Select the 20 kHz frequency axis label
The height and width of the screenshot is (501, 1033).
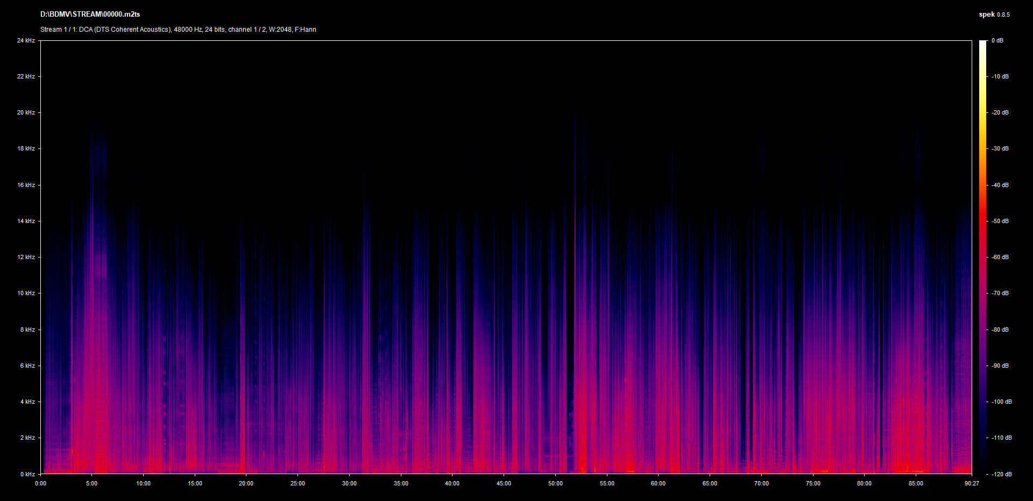point(26,112)
